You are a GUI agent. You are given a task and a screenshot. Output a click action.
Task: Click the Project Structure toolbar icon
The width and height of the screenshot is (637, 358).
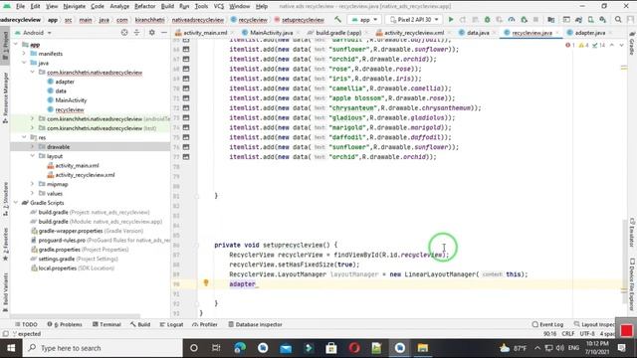click(x=551, y=20)
